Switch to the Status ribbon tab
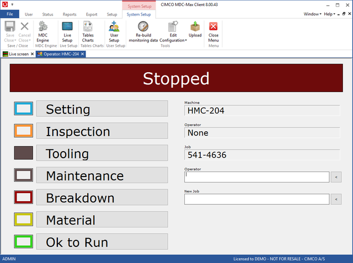Screen dimensions: 353x263 point(47,14)
